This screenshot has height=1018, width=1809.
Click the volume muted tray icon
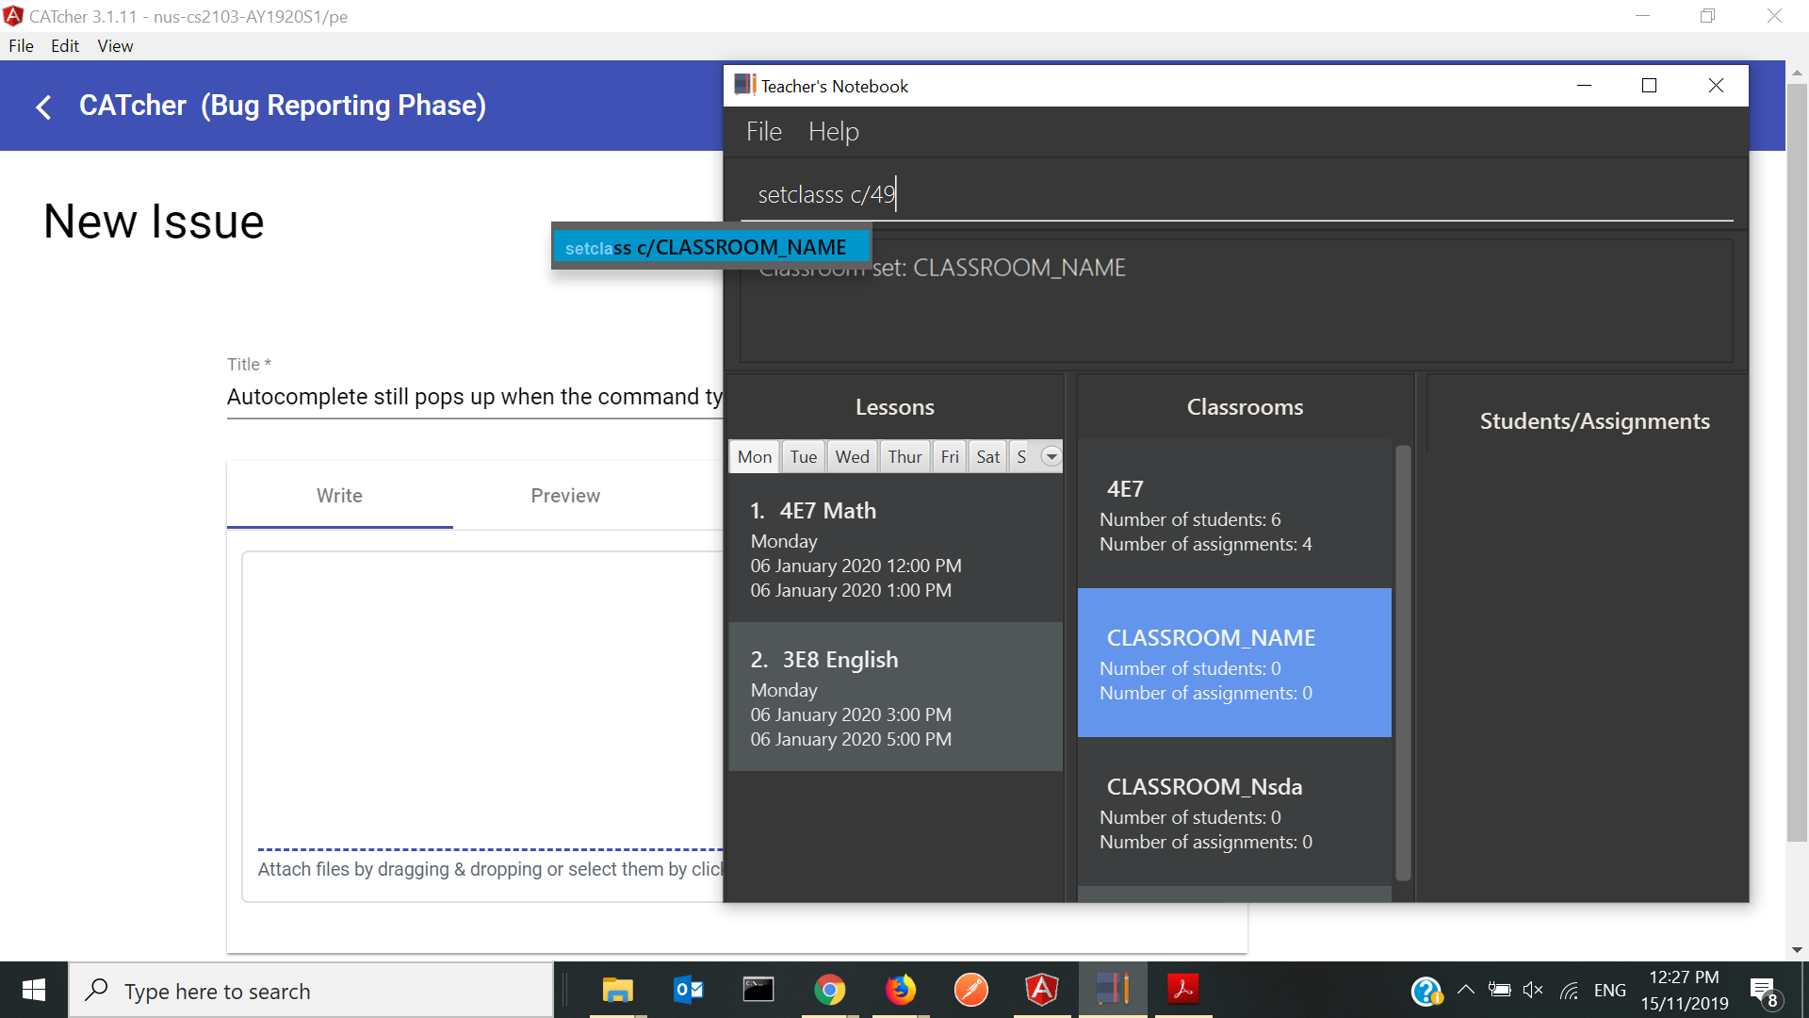point(1532,990)
